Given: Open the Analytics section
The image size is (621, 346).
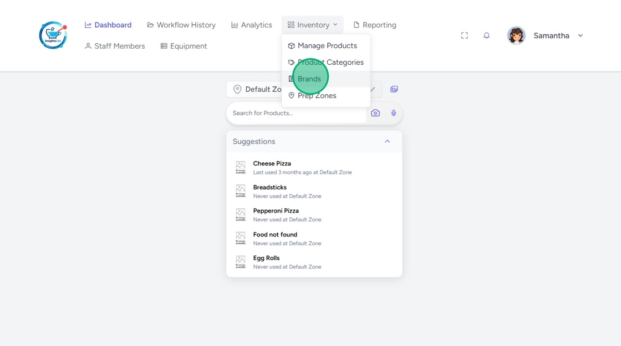Looking at the screenshot, I should tap(252, 25).
